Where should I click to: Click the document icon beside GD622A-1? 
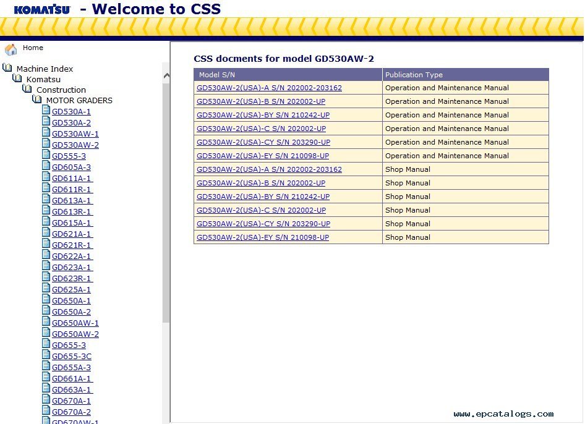point(46,255)
